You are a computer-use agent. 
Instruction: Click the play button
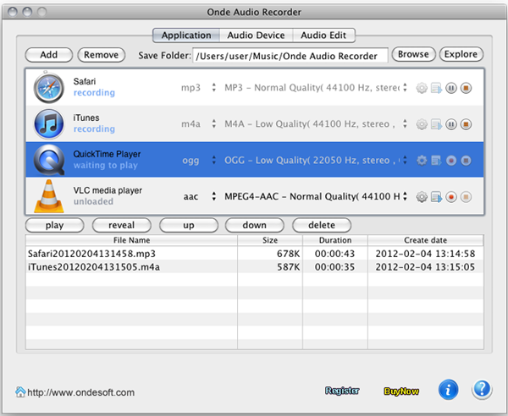tap(54, 225)
